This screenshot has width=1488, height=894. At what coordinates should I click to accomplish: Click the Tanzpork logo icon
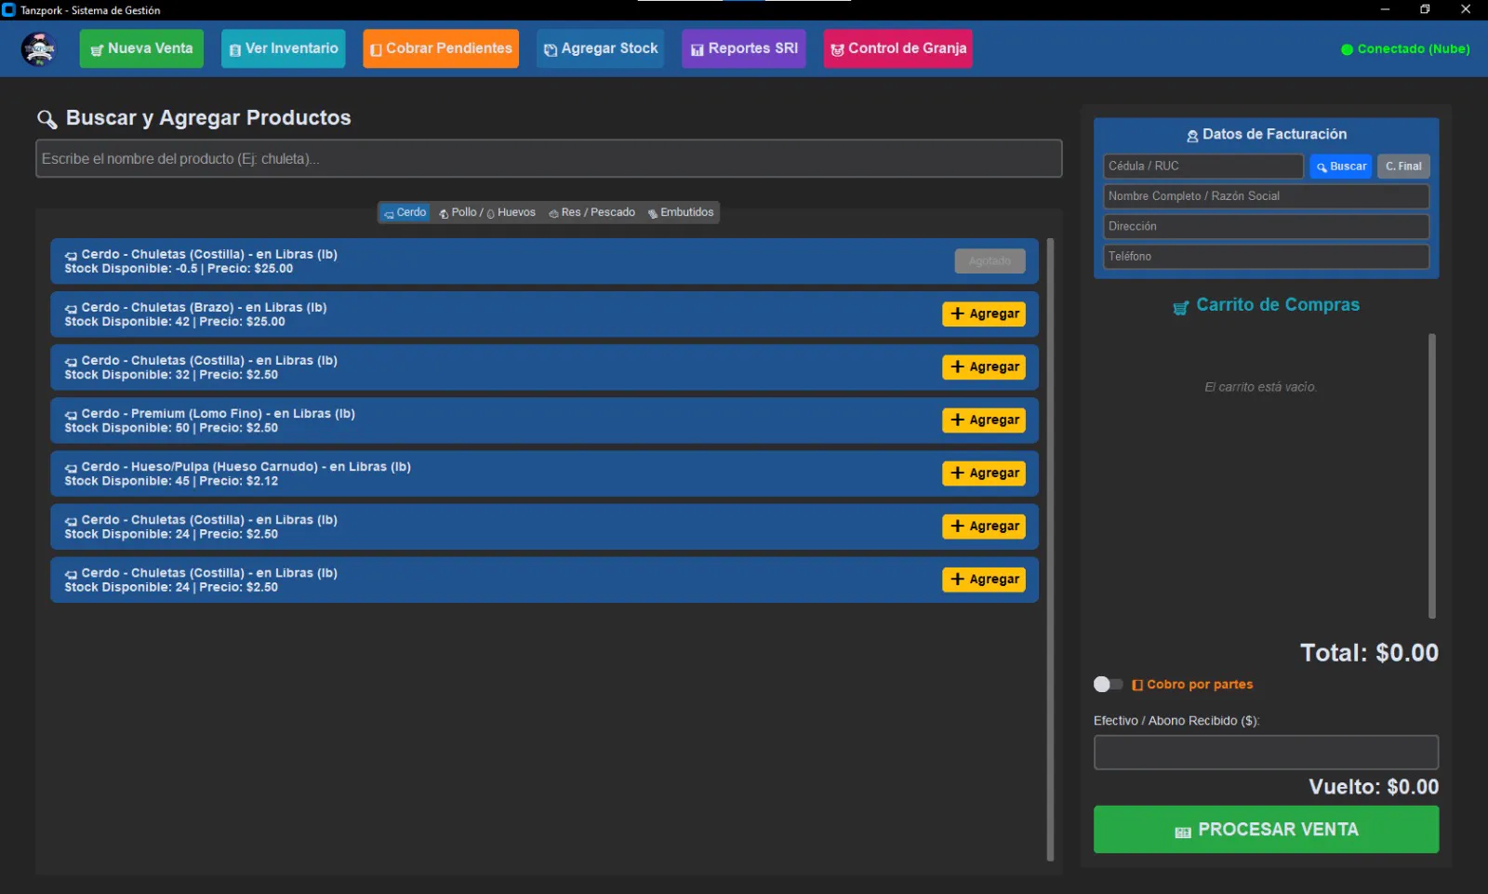39,48
